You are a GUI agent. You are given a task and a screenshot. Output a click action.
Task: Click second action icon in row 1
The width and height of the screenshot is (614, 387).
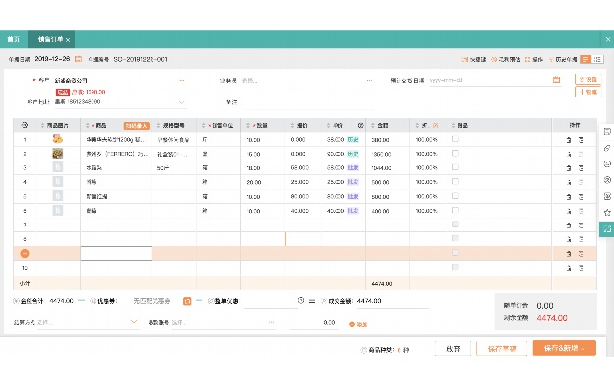coord(582,140)
